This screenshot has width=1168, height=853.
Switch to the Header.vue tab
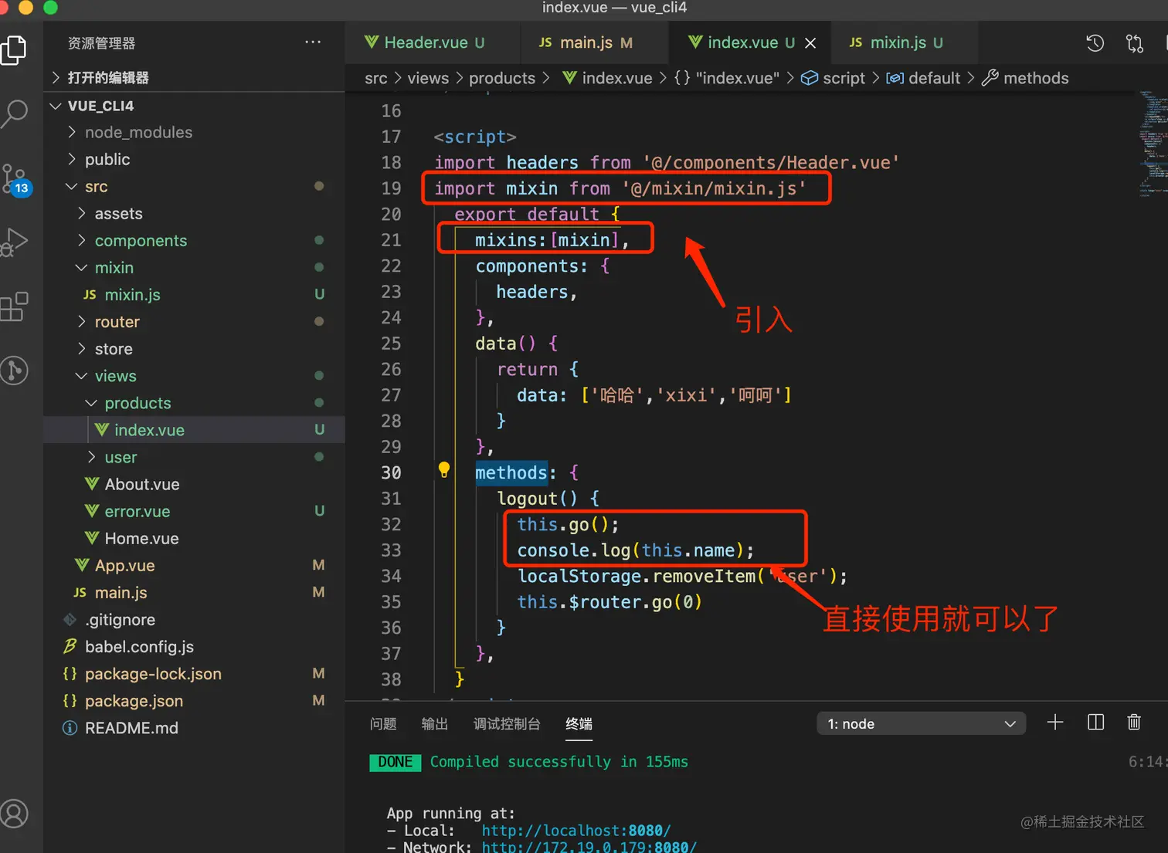433,43
